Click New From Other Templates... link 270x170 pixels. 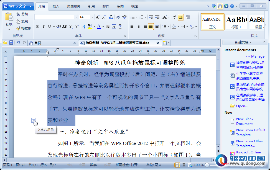249,143
